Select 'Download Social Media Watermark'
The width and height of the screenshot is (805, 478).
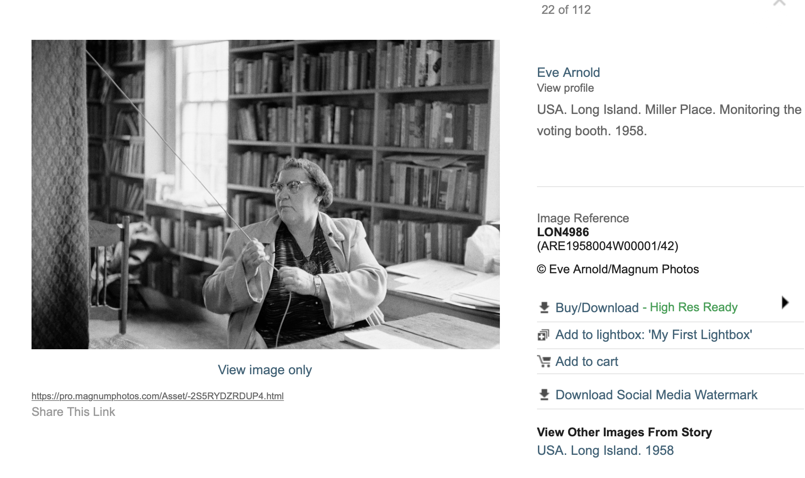pyautogui.click(x=656, y=395)
